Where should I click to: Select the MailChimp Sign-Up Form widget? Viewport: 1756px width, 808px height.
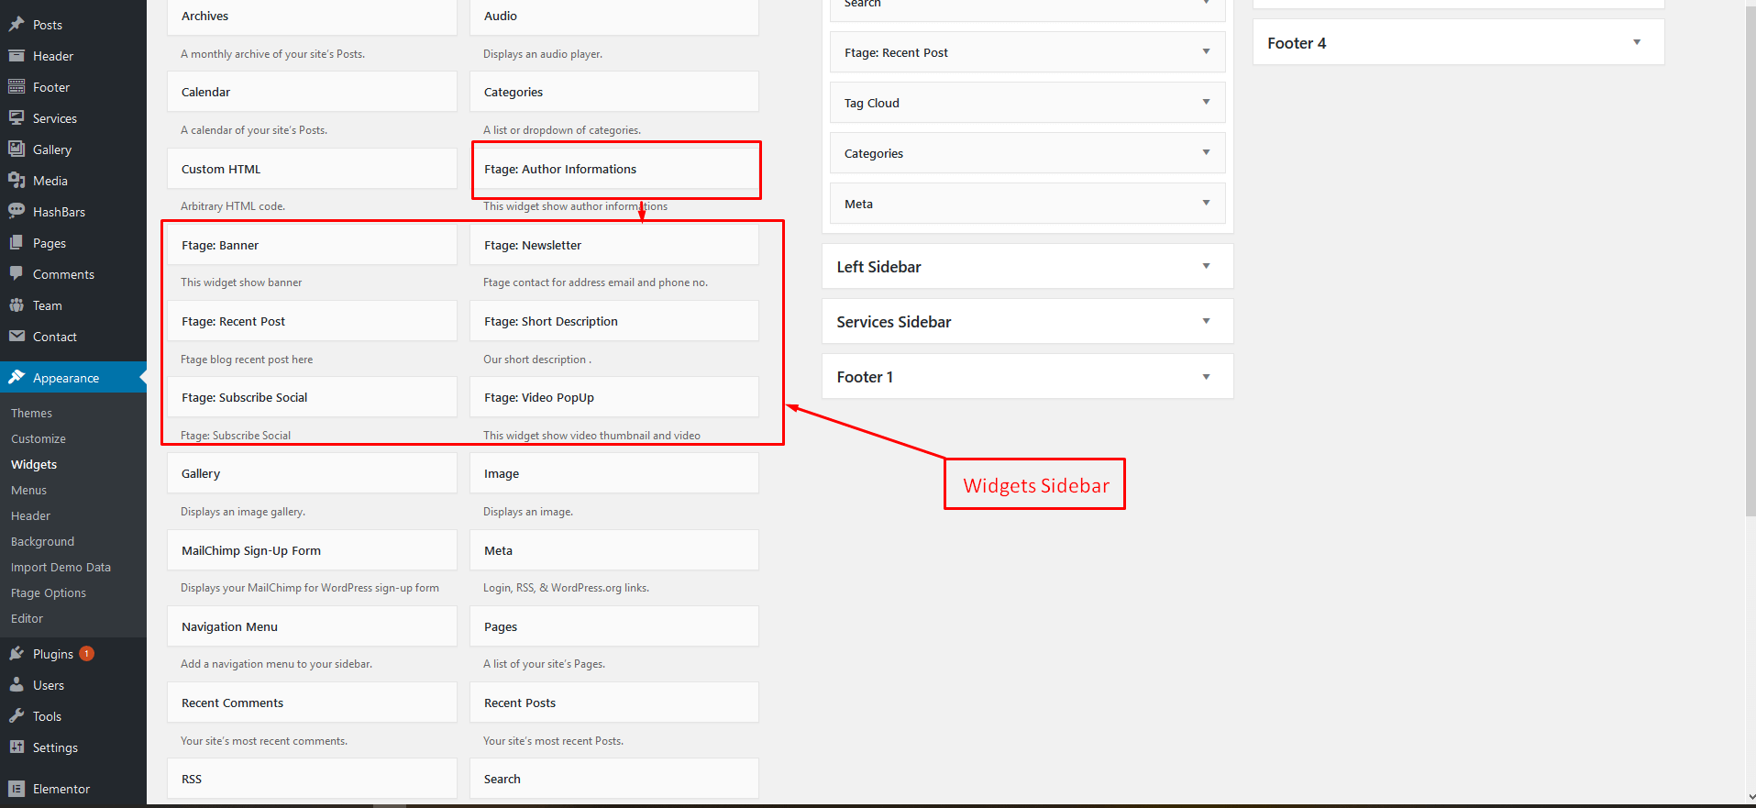(312, 550)
